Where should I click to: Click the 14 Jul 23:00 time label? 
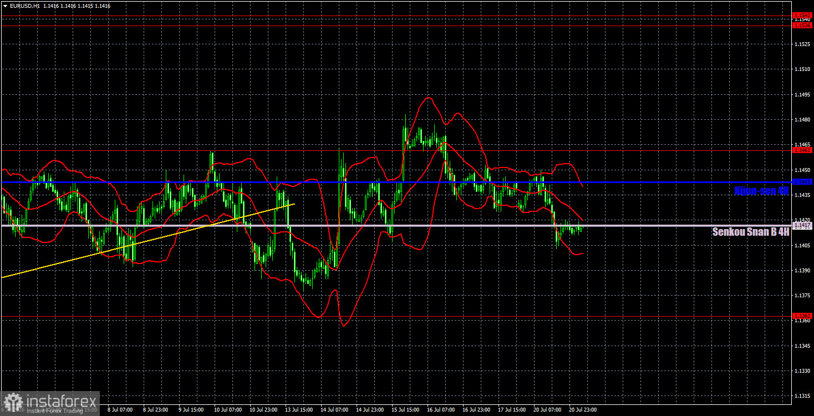coord(369,410)
